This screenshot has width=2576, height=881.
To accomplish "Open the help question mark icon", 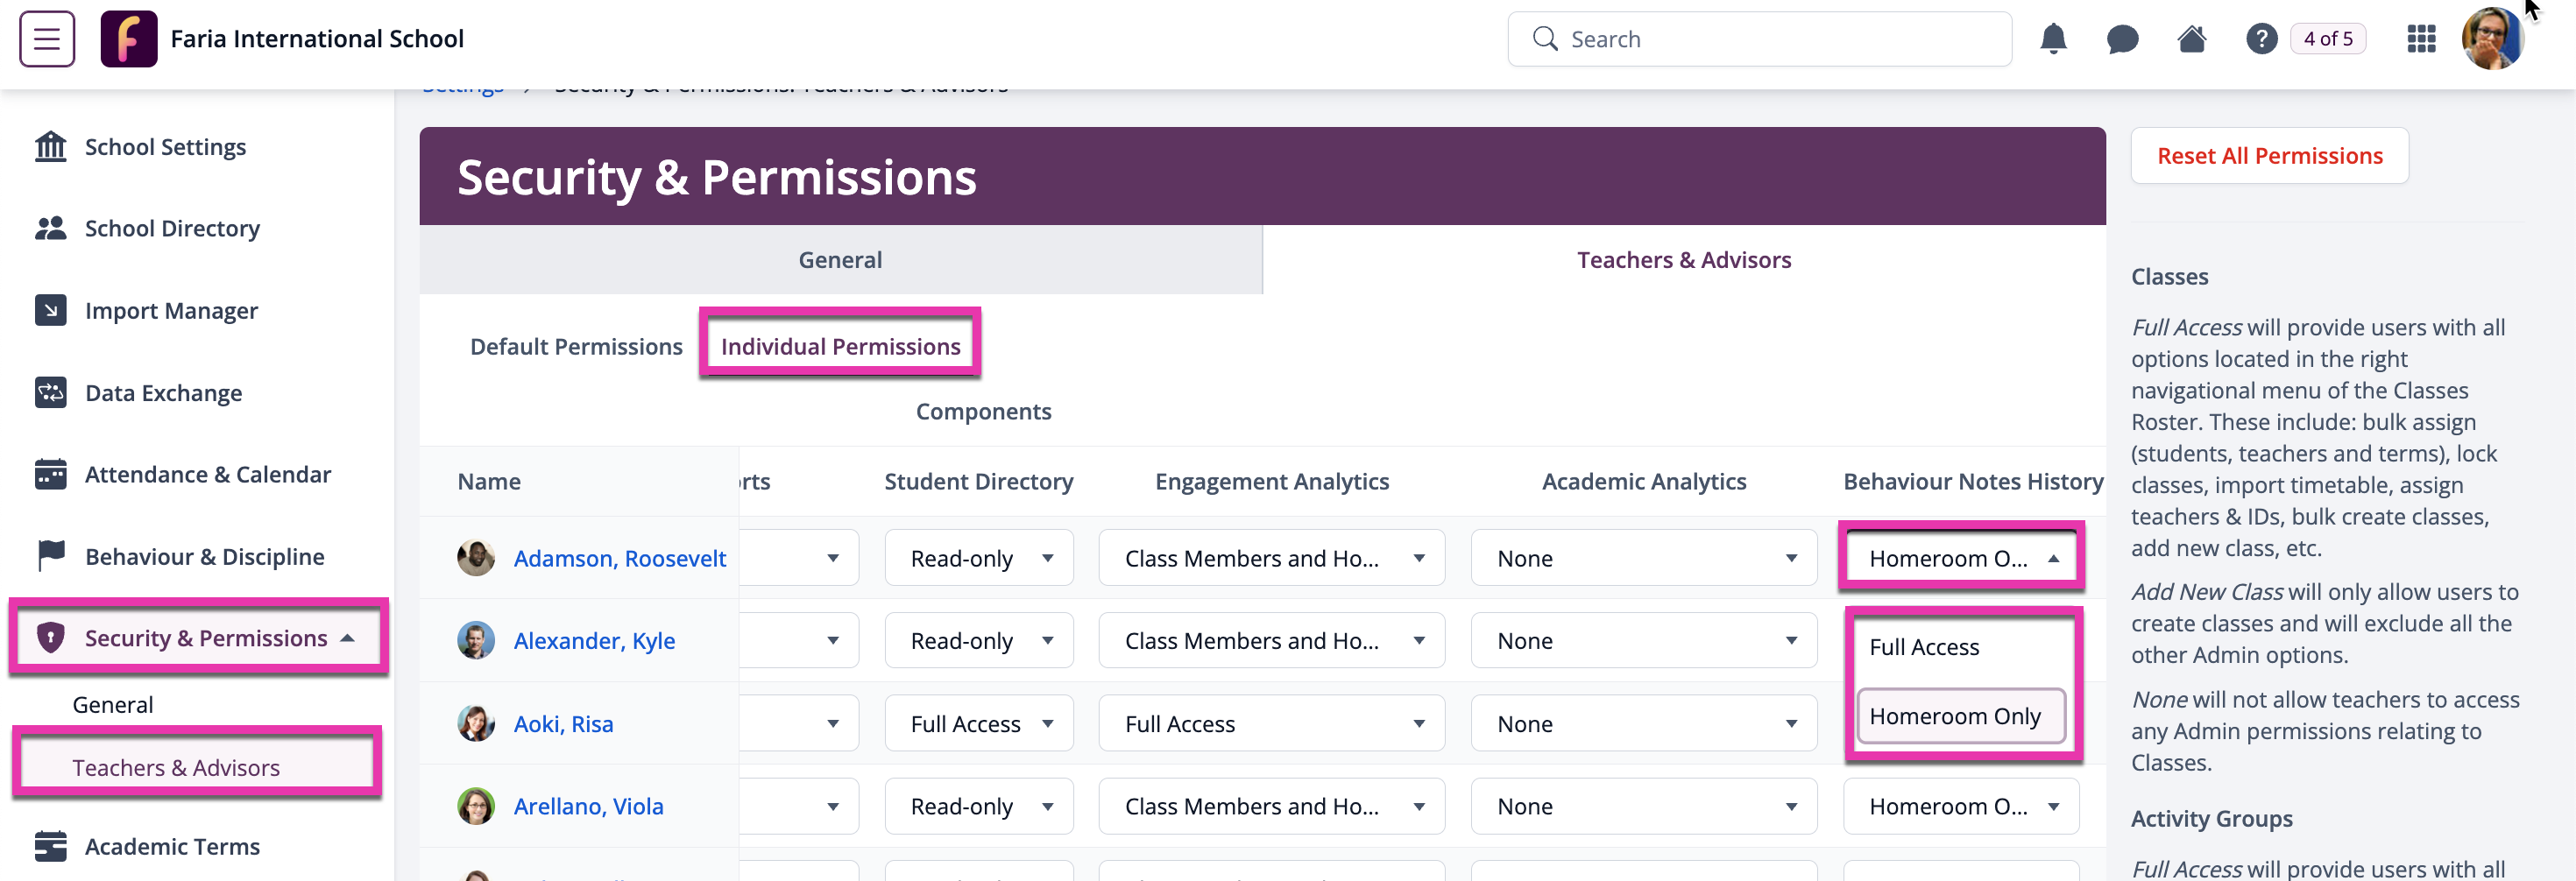I will (x=2262, y=39).
